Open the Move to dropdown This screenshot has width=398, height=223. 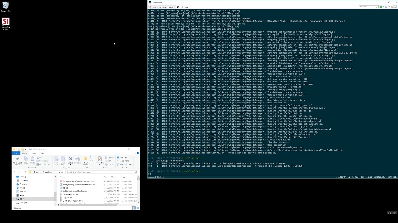(x=56, y=161)
